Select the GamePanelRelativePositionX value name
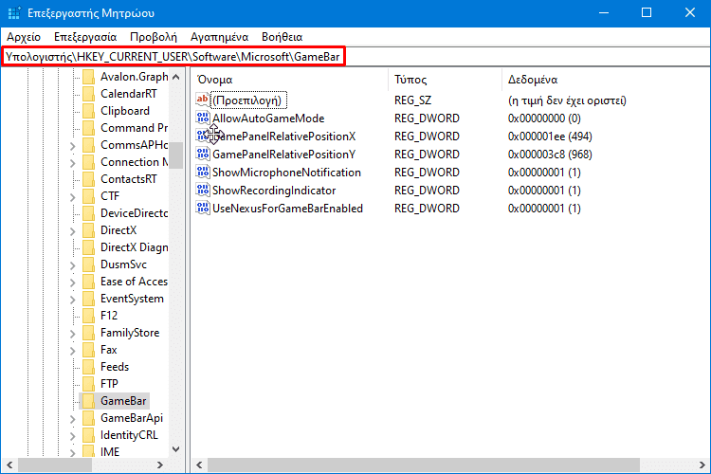The image size is (711, 474). point(283,137)
